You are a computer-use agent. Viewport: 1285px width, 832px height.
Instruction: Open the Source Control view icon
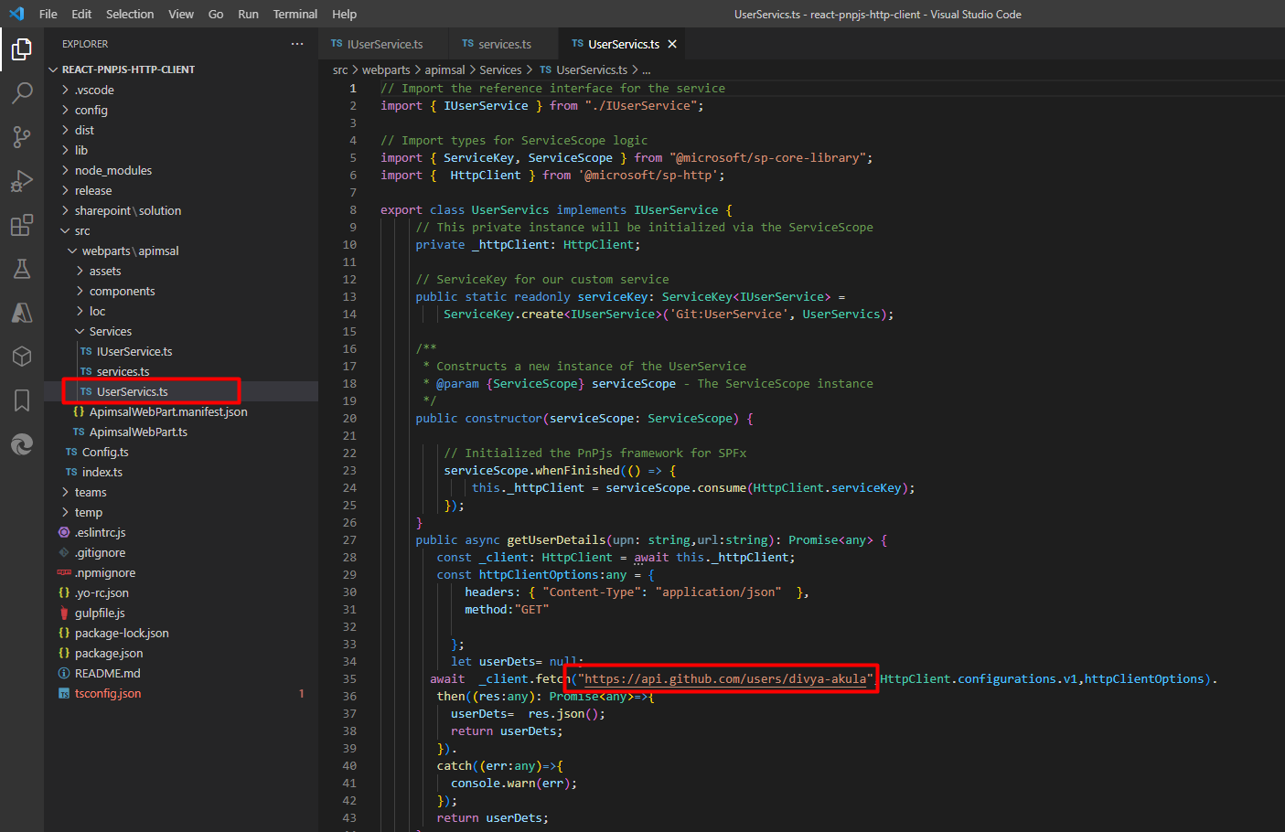tap(22, 136)
